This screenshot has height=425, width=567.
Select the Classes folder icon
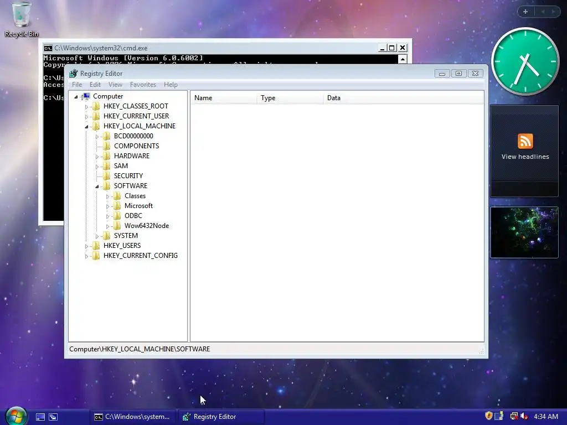pos(117,196)
